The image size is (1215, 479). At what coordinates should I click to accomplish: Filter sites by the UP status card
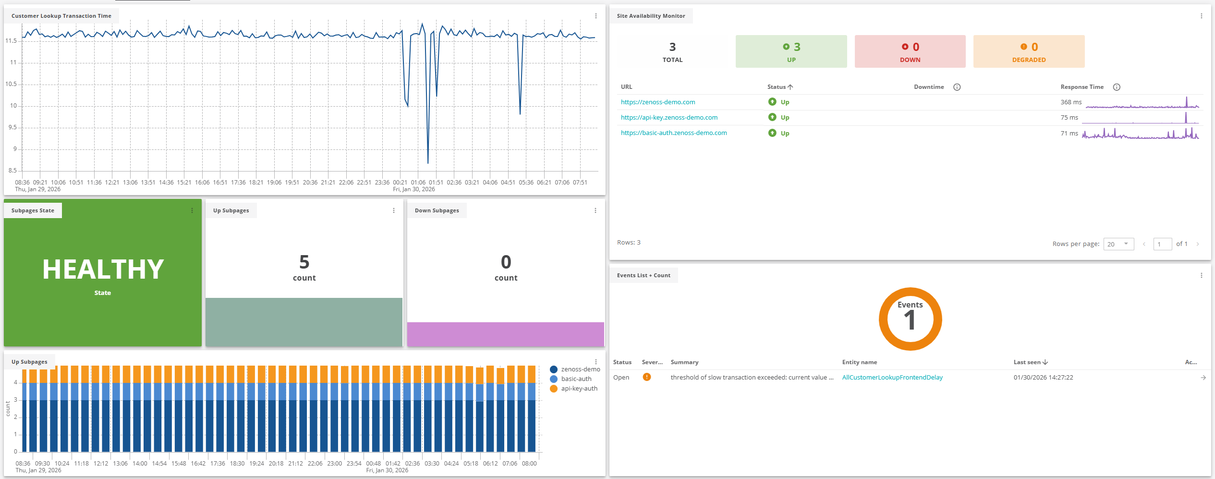coord(791,51)
